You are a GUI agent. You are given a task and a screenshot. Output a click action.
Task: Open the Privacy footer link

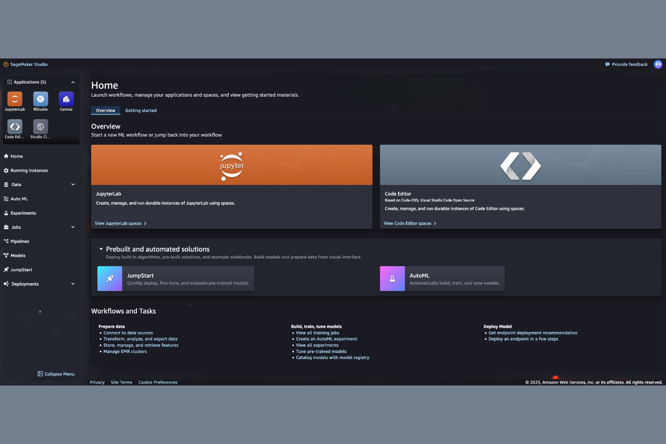[x=97, y=382]
